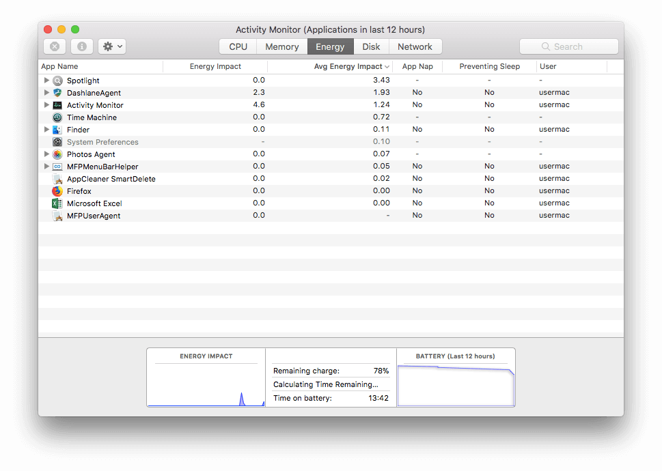Click the 4.6 energy impact value
The image size is (662, 471).
(259, 104)
